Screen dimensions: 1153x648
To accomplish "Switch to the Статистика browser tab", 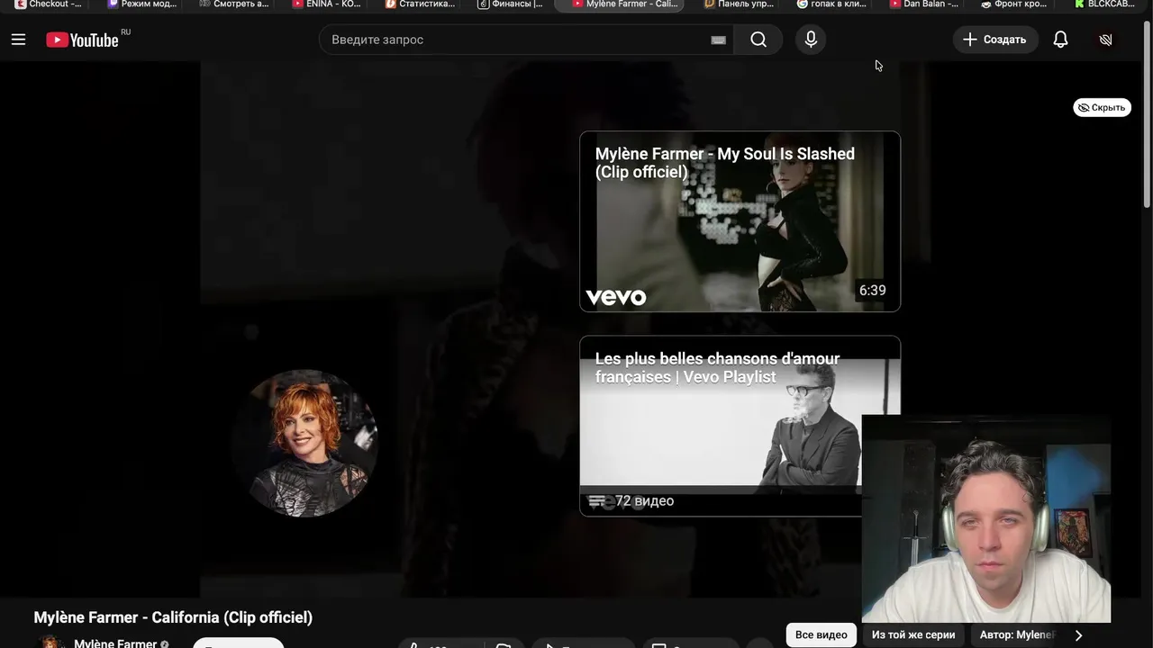I will coord(420,4).
